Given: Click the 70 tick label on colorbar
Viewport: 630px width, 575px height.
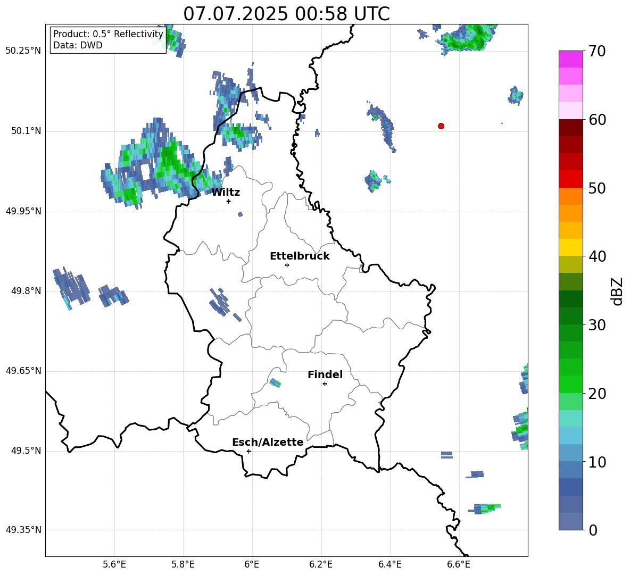Looking at the screenshot, I should (597, 52).
